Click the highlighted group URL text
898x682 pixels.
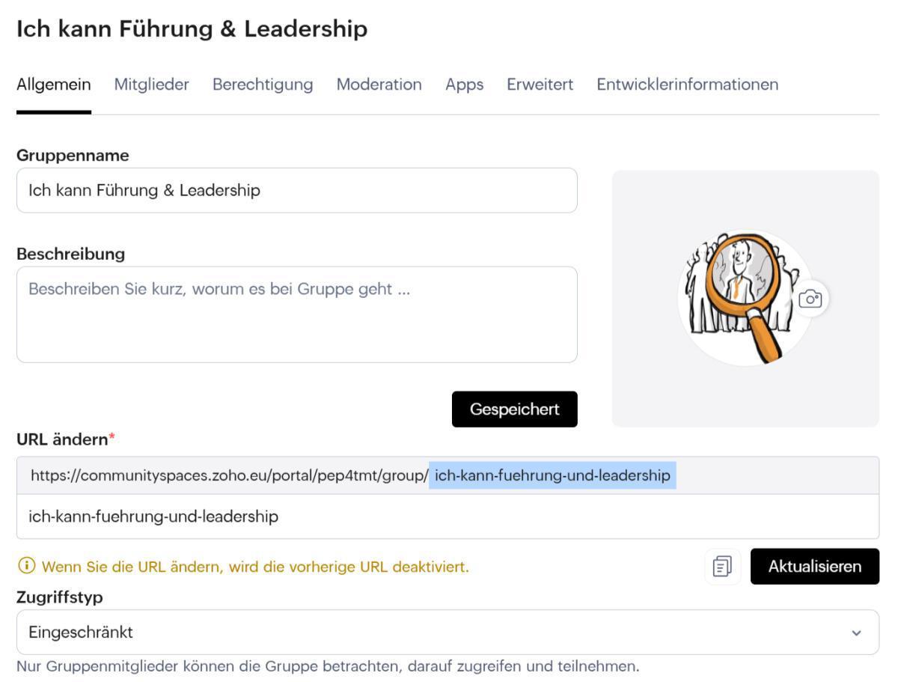pyautogui.click(x=552, y=475)
